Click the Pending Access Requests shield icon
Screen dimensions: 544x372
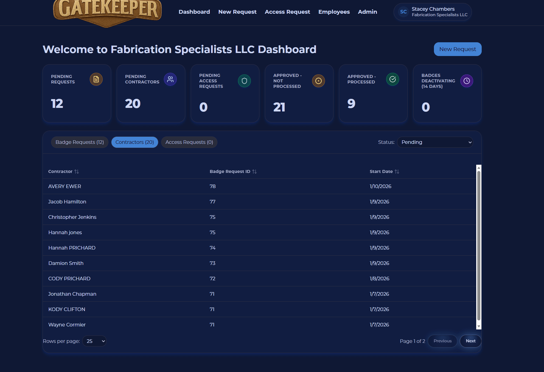point(244,81)
